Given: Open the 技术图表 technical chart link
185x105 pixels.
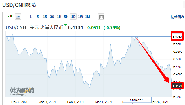Looking at the screenshot, I should (x=178, y=17).
